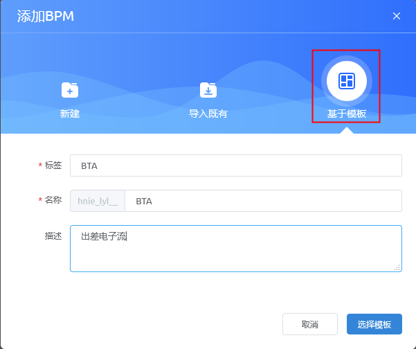Select the new folder icon above 新建

[x=70, y=90]
